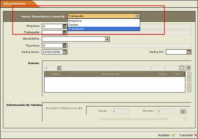Click the Aceptar button
This screenshot has width=198, height=139.
[167, 135]
